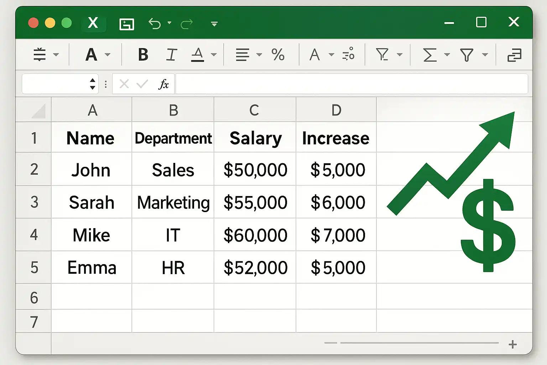Click the Excel X logo icon

93,23
